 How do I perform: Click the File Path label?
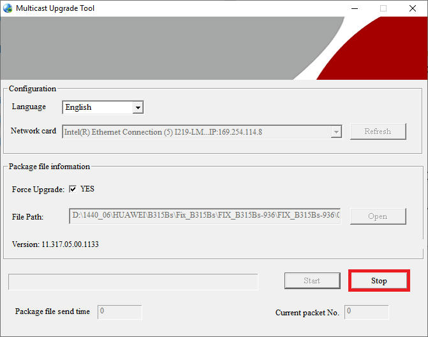(28, 217)
